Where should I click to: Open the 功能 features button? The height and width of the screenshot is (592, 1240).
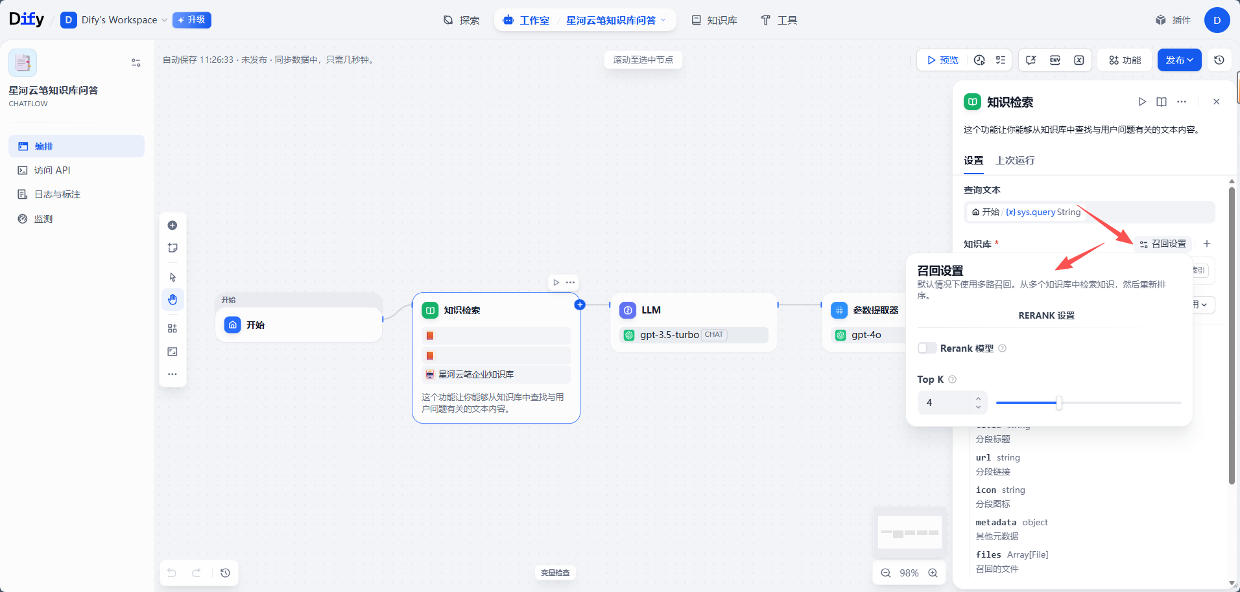tap(1125, 60)
